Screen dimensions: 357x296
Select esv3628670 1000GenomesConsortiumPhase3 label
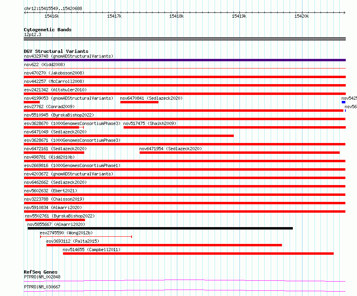tap(72, 123)
